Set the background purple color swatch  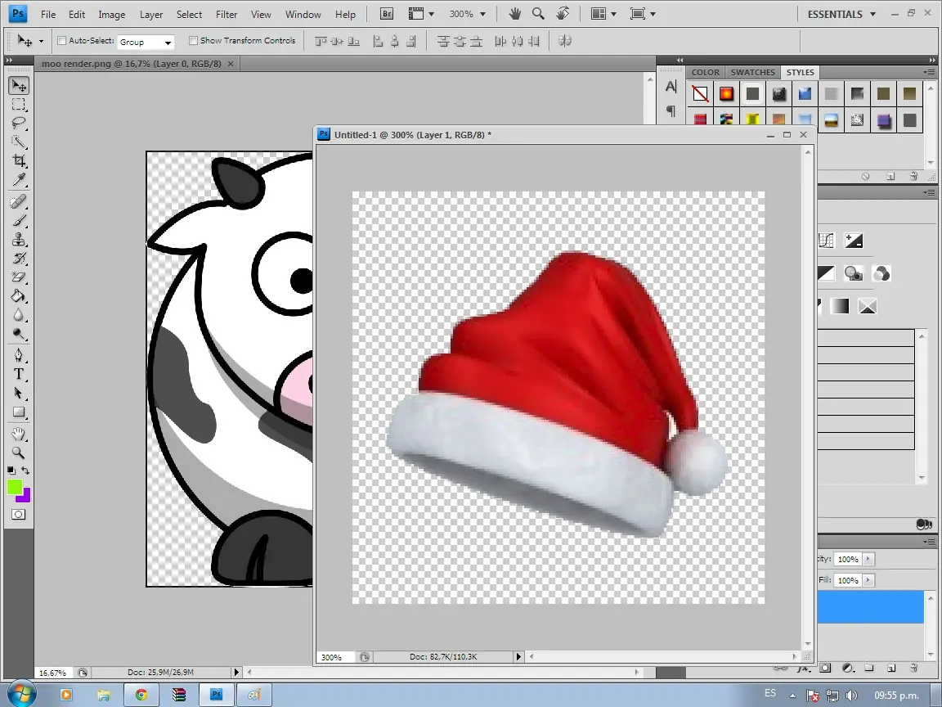click(25, 497)
